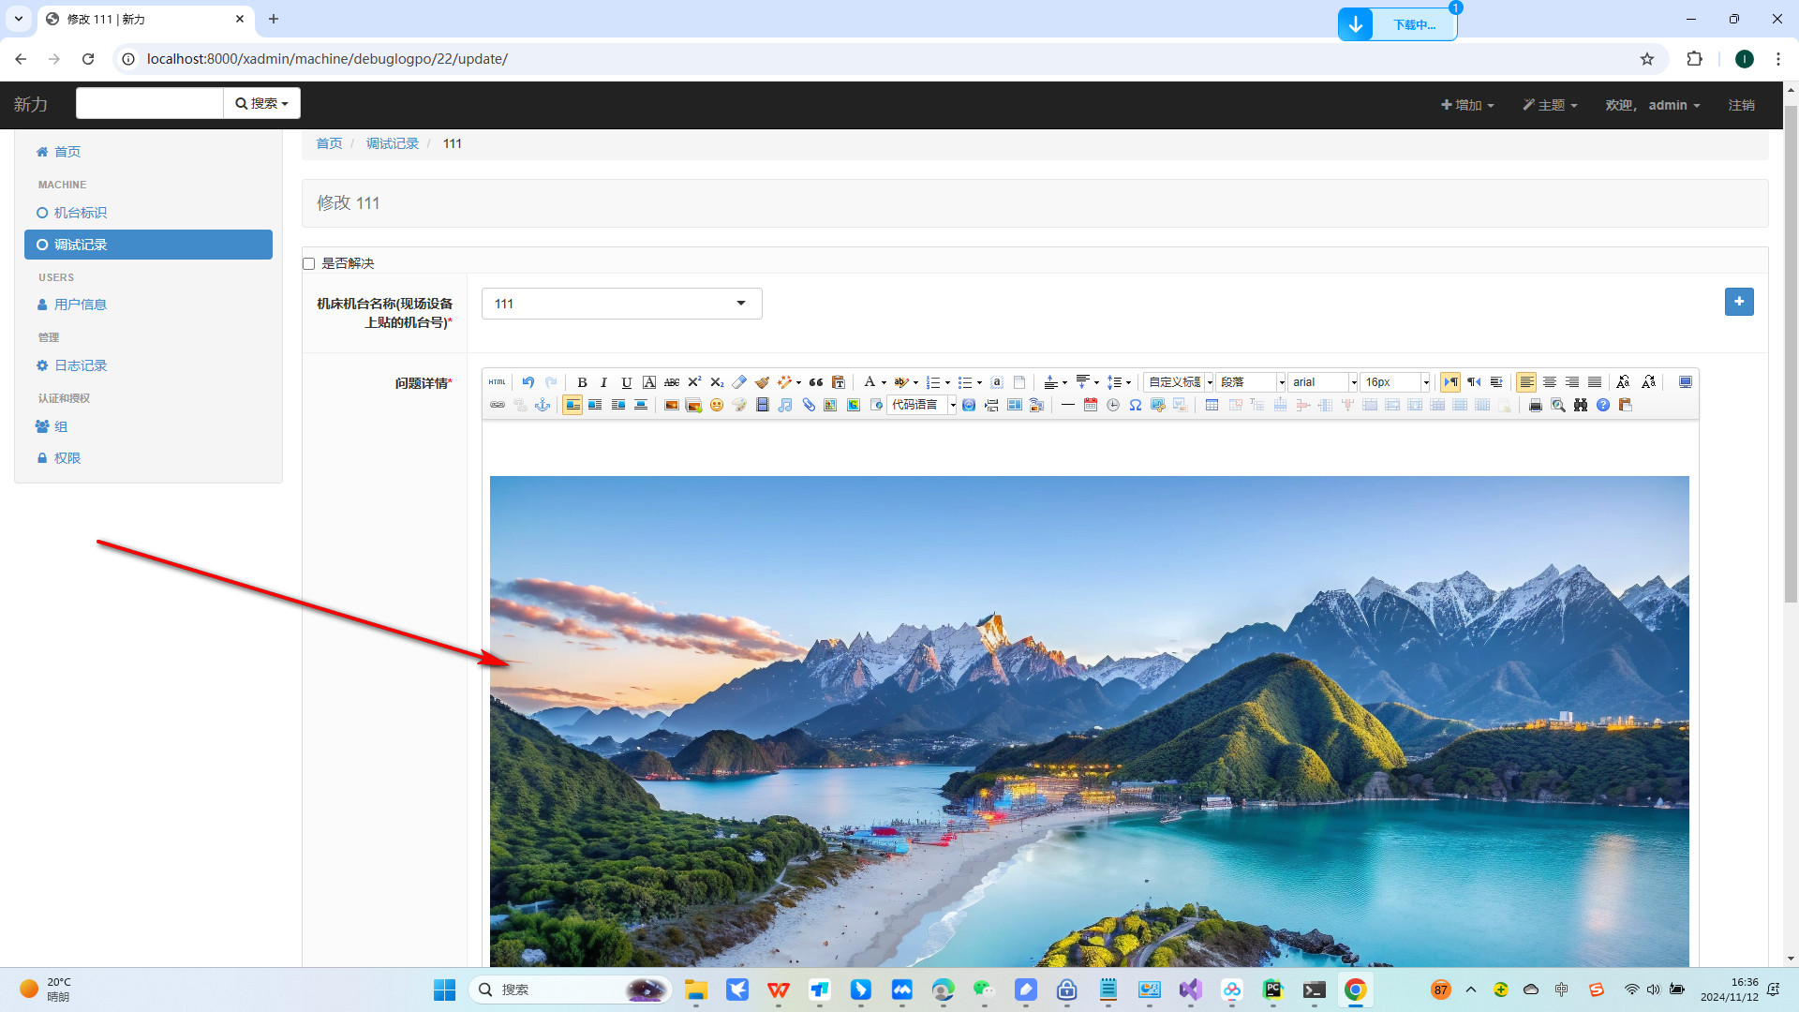Apply underline formatting
Viewport: 1799px width, 1012px height.
point(627,382)
